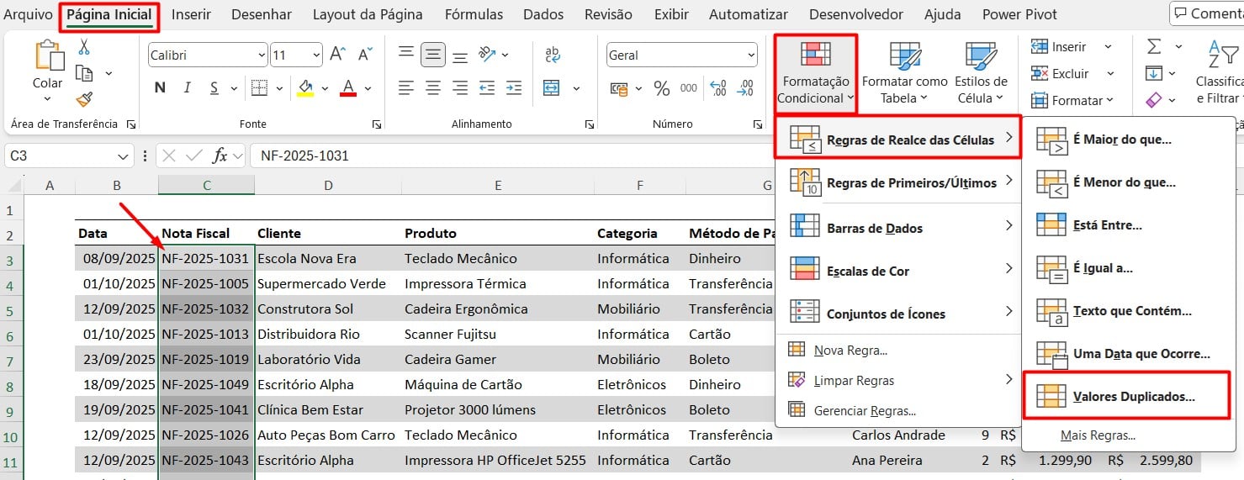
Task: Select Valores Duplicados menu option
Action: click(1132, 396)
